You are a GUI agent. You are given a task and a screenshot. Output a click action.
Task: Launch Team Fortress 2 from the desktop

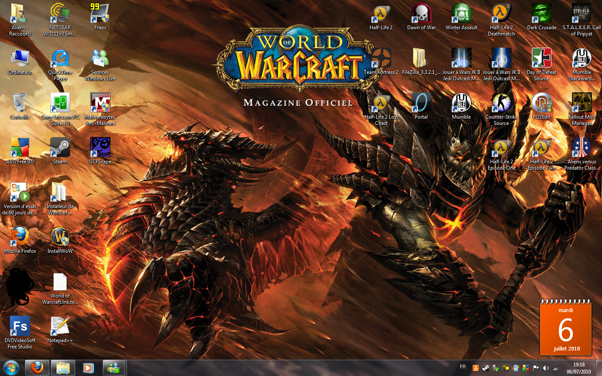coord(381,58)
